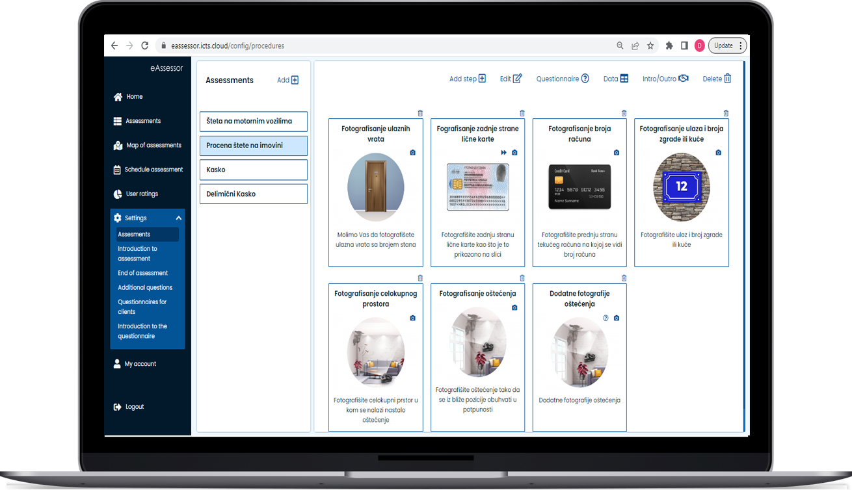The height and width of the screenshot is (490, 852).
Task: Go to Schedule assessment page
Action: click(x=153, y=170)
